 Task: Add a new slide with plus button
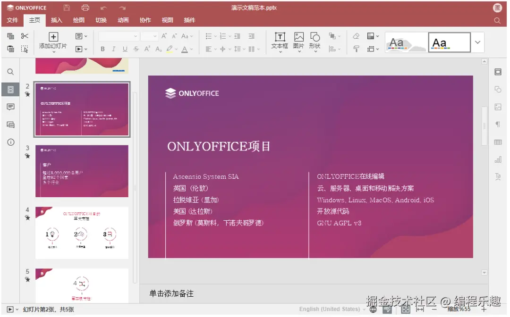pyautogui.click(x=53, y=37)
